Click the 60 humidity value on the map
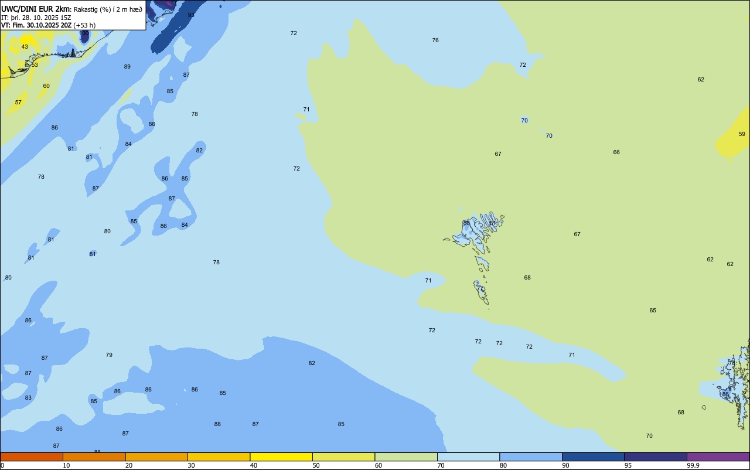 (x=46, y=86)
